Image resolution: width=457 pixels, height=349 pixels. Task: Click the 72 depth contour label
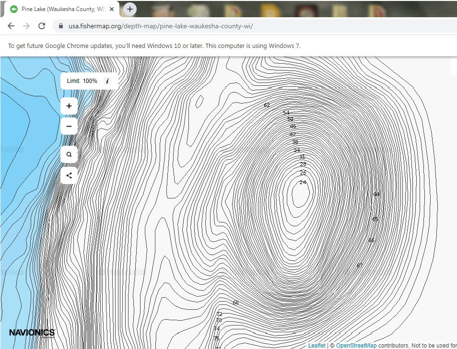click(x=220, y=314)
